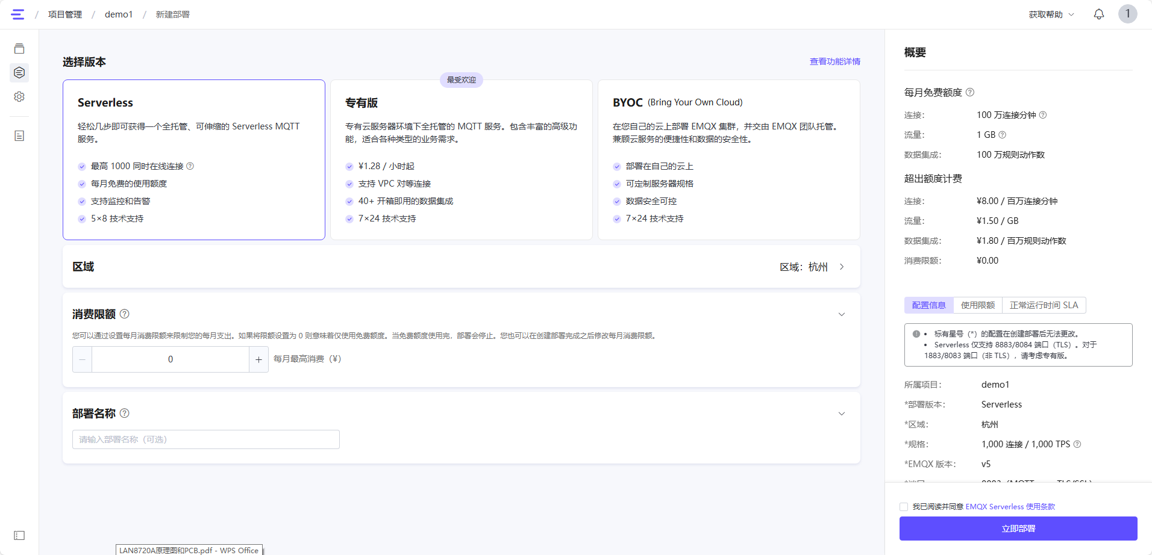This screenshot has height=555, width=1152.
Task: Click 5×8 技术支持 feature text
Action: 117,219
